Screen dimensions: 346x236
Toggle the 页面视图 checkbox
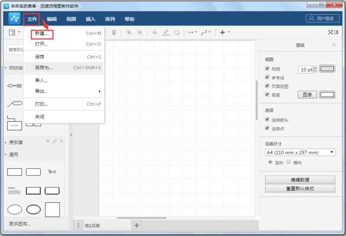click(x=267, y=85)
